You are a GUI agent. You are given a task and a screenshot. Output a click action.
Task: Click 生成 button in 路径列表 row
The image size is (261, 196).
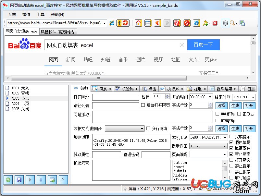click(235, 105)
